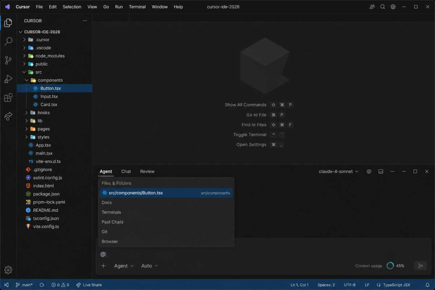Click the main* git branch indicator
Screen dimensions: 435x290
pos(24,285)
